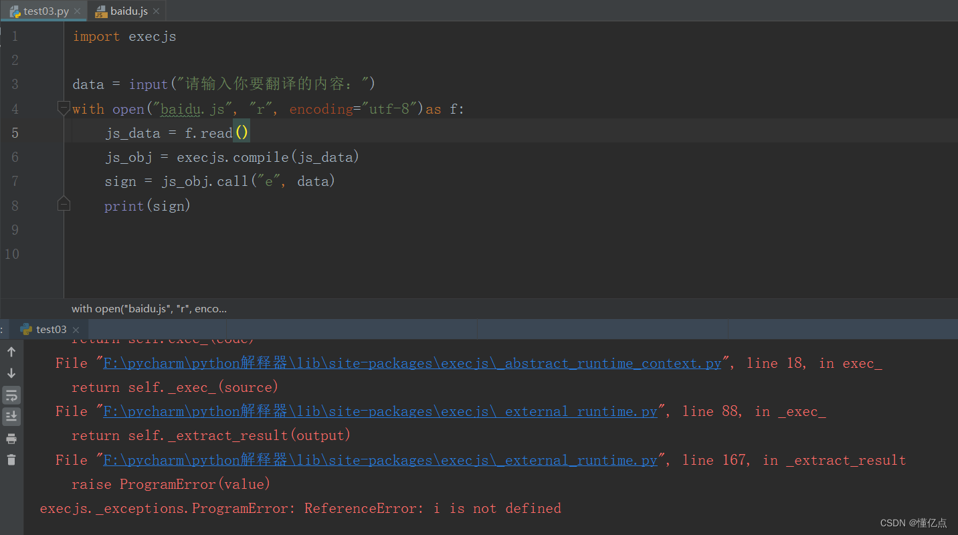Click line number 10 in gutter
This screenshot has width=958, height=535.
[12, 254]
